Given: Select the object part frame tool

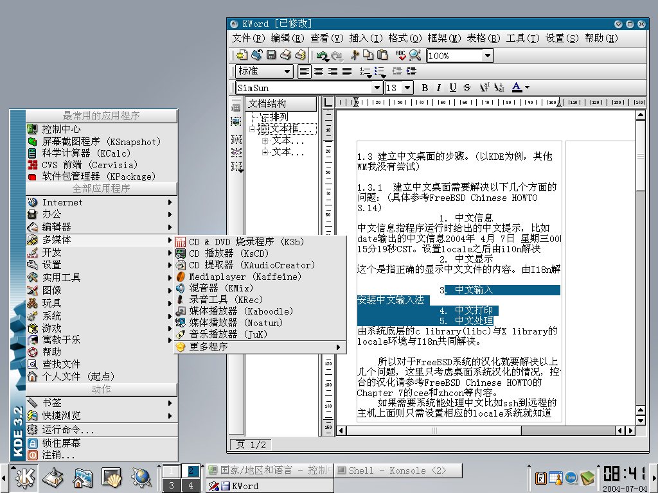Looking at the screenshot, I should click(x=236, y=167).
